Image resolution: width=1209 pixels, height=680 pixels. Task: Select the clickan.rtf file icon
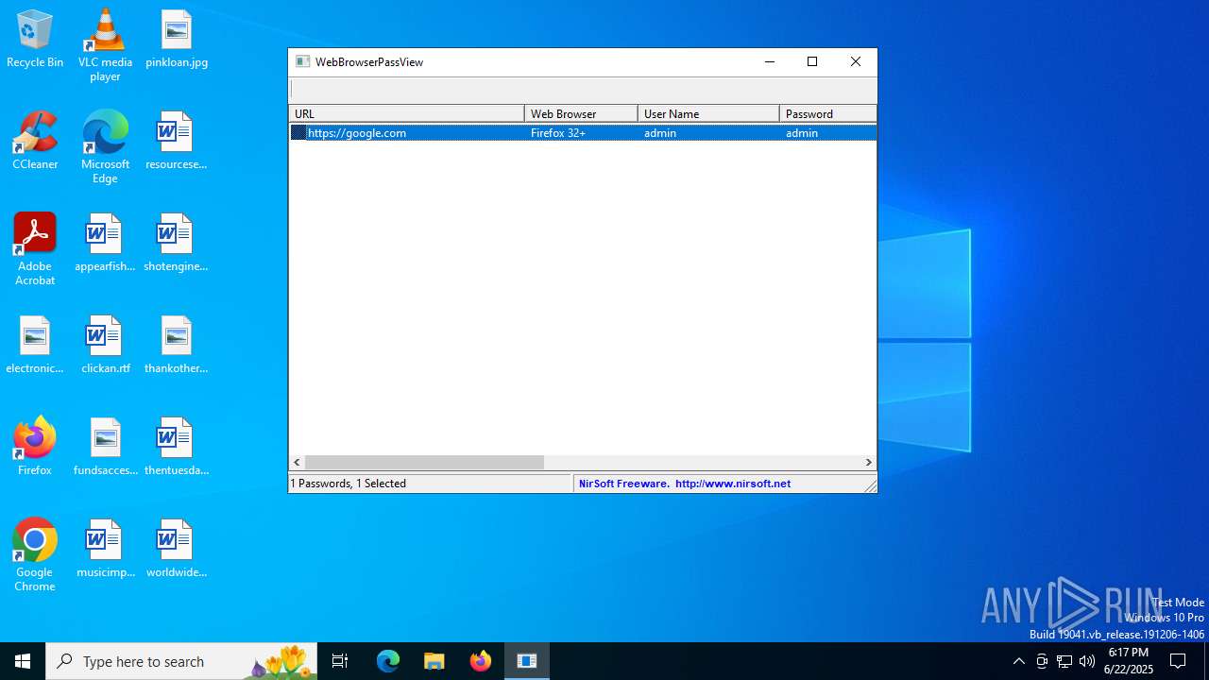pyautogui.click(x=105, y=345)
